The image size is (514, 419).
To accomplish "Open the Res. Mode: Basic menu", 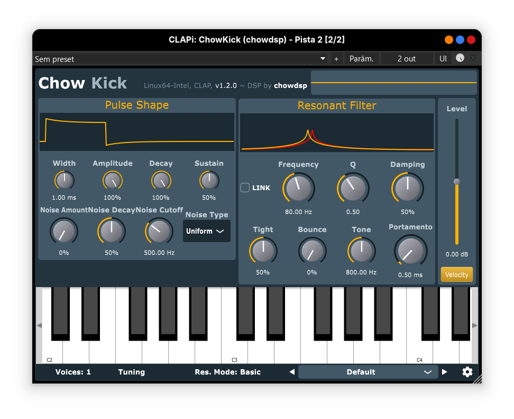I will pos(227,372).
